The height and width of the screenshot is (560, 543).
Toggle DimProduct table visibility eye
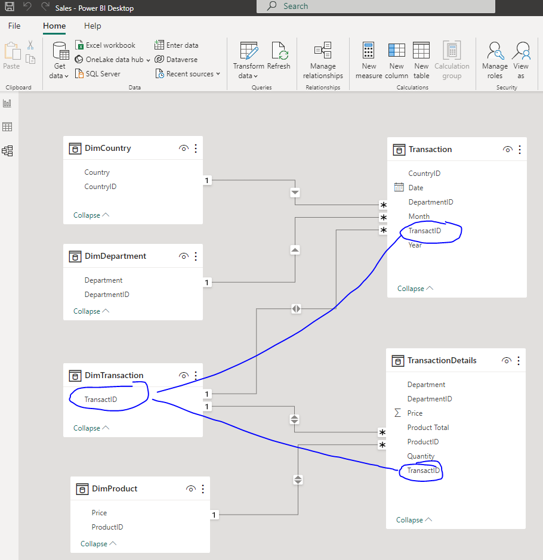(191, 489)
